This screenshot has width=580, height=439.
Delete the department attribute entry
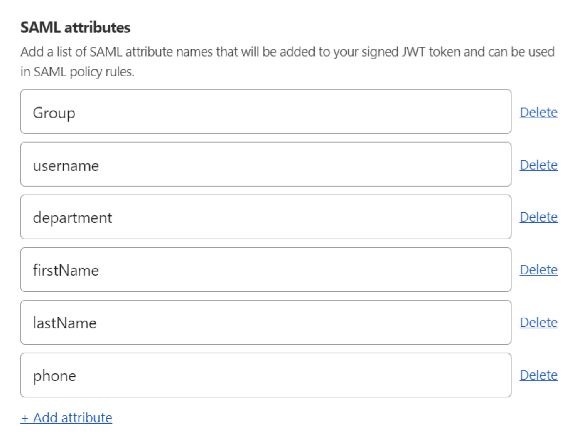[x=539, y=217]
